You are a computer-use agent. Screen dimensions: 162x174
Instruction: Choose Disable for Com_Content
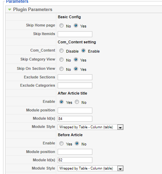[61, 51]
